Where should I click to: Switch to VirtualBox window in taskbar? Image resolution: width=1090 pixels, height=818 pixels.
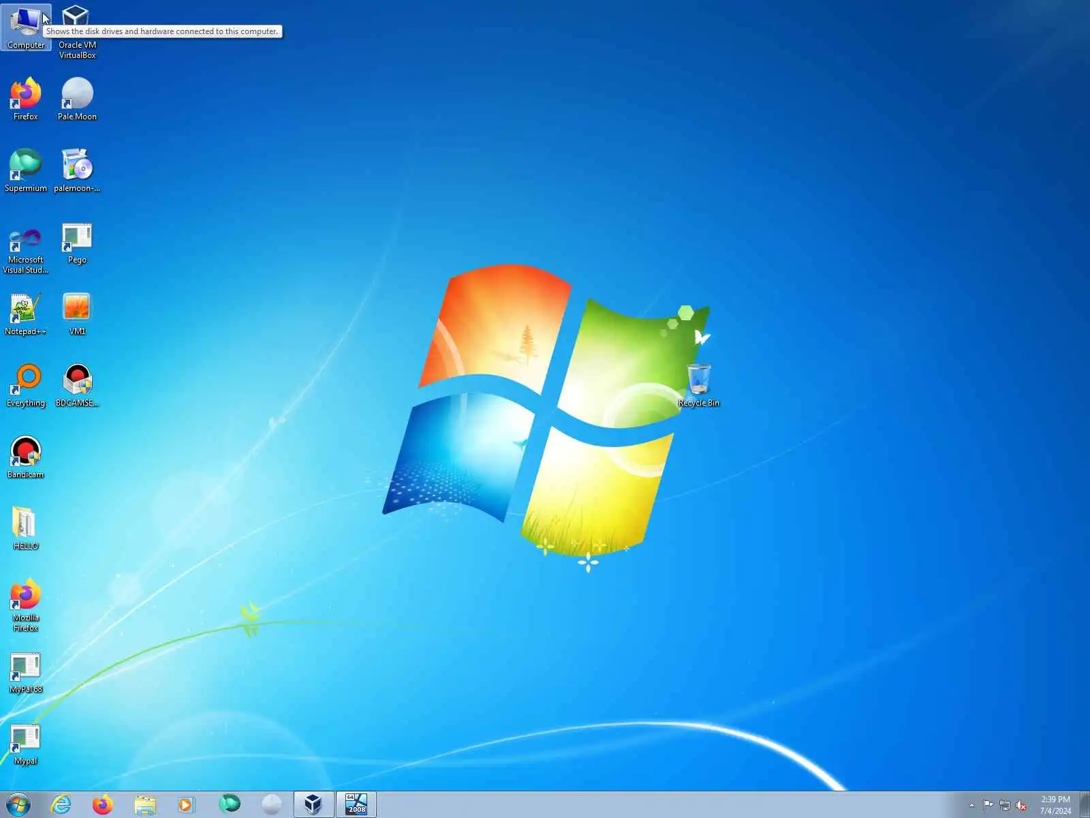[313, 804]
